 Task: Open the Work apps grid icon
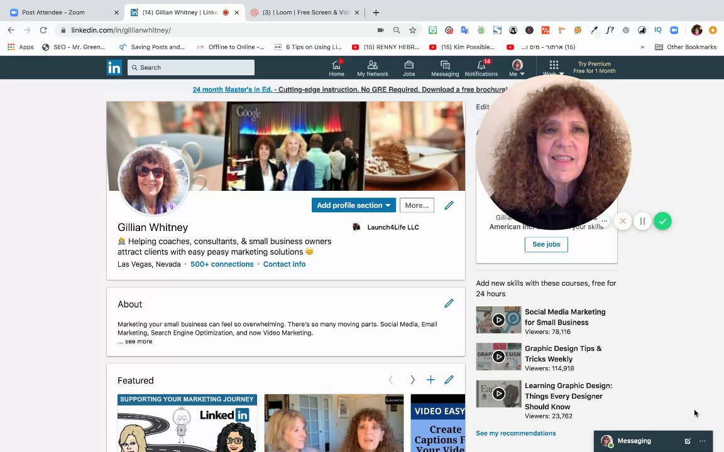[554, 65]
